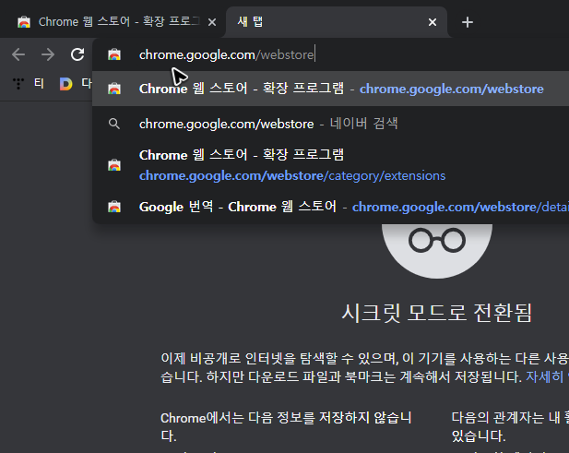Open the apps grid icon in bookmarks bar
Screen dimensions: 569x453
point(18,84)
